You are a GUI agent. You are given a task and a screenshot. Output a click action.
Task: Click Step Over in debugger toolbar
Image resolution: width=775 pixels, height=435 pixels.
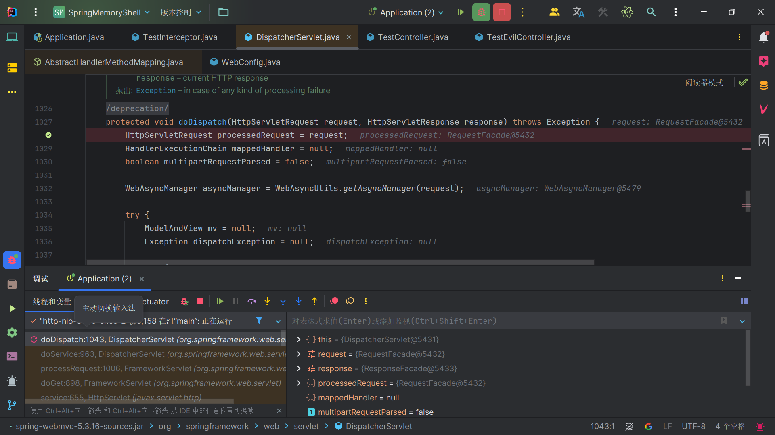click(x=251, y=301)
